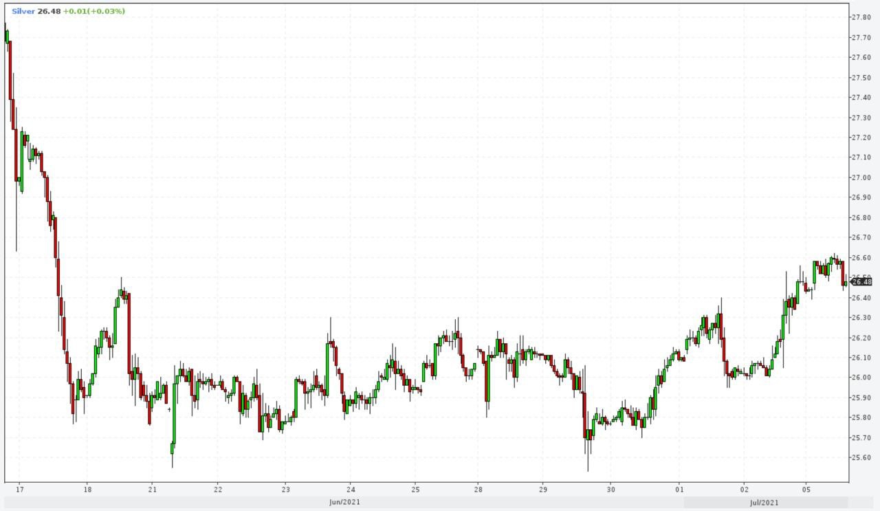The height and width of the screenshot is (511, 880).
Task: Click the 27.40 price axis label
Action: 863,97
